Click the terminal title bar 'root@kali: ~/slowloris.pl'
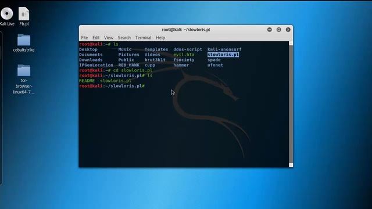This screenshot has width=372, height=209. pyautogui.click(x=186, y=30)
